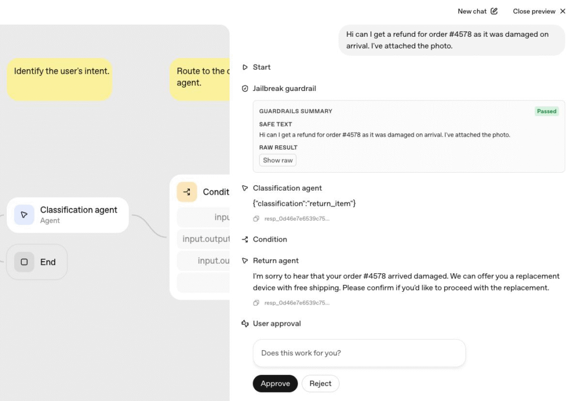Click the Condition branch icon in the trace

245,239
